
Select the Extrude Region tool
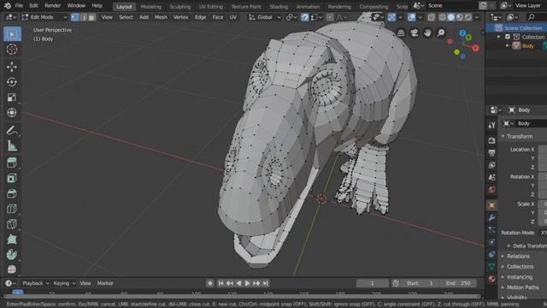click(x=12, y=163)
